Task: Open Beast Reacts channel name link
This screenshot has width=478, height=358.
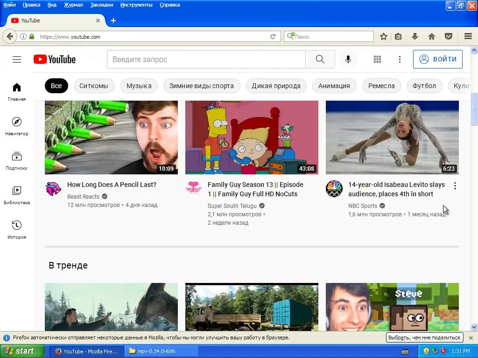Action: coord(83,196)
